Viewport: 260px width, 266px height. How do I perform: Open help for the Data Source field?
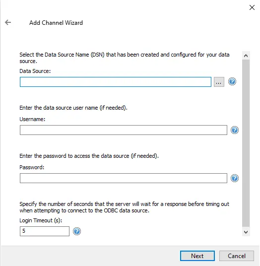coord(232,81)
